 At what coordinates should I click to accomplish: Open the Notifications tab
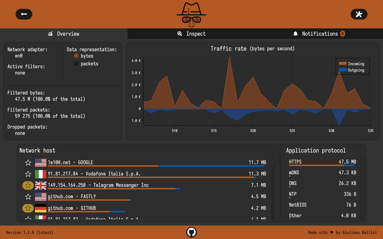[319, 34]
